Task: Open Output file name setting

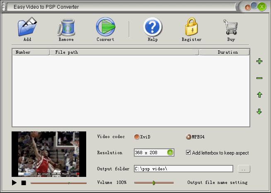Action: tap(218, 182)
